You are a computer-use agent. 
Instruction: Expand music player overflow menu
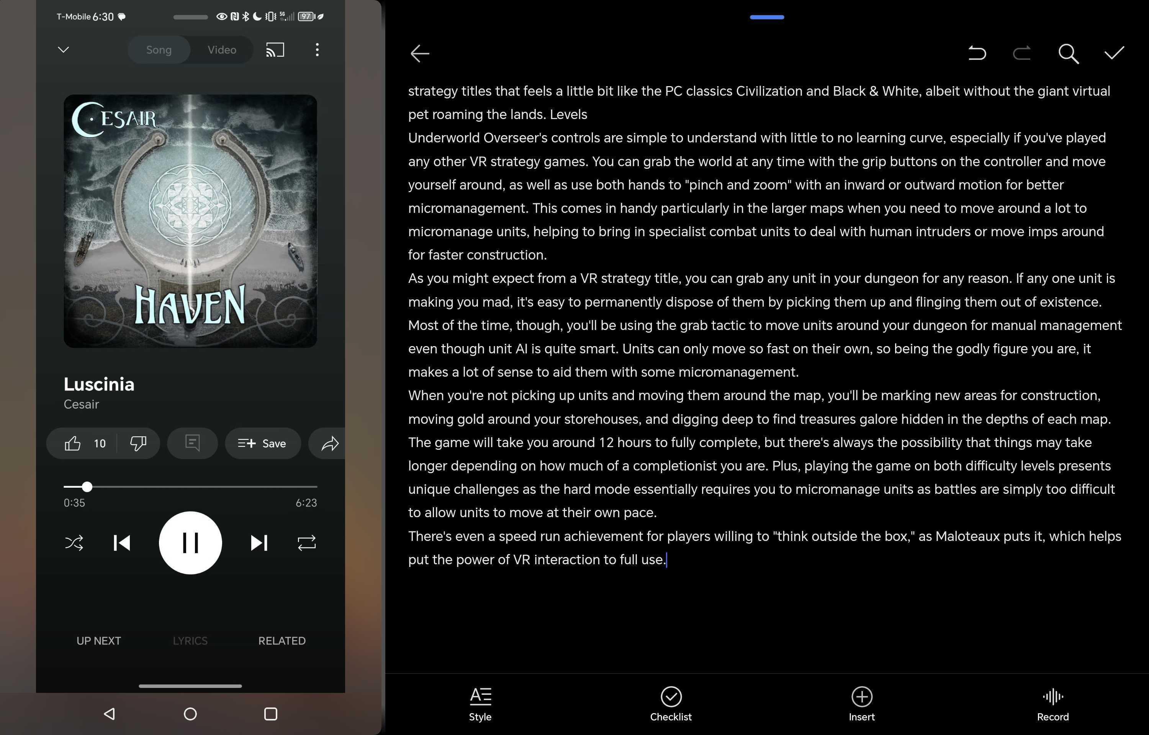point(317,49)
